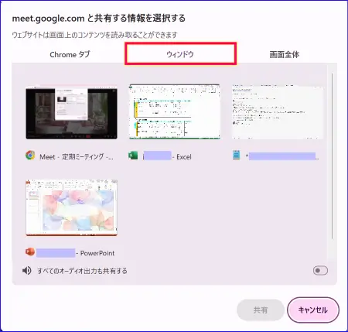The width and height of the screenshot is (348, 332).
Task: Cancel with the キャンセル button
Action: [x=313, y=310]
